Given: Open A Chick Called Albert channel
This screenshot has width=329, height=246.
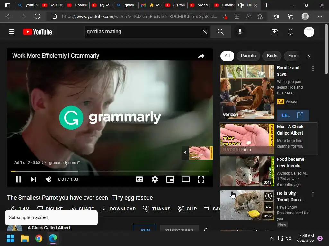Looking at the screenshot, I should coord(49,228).
